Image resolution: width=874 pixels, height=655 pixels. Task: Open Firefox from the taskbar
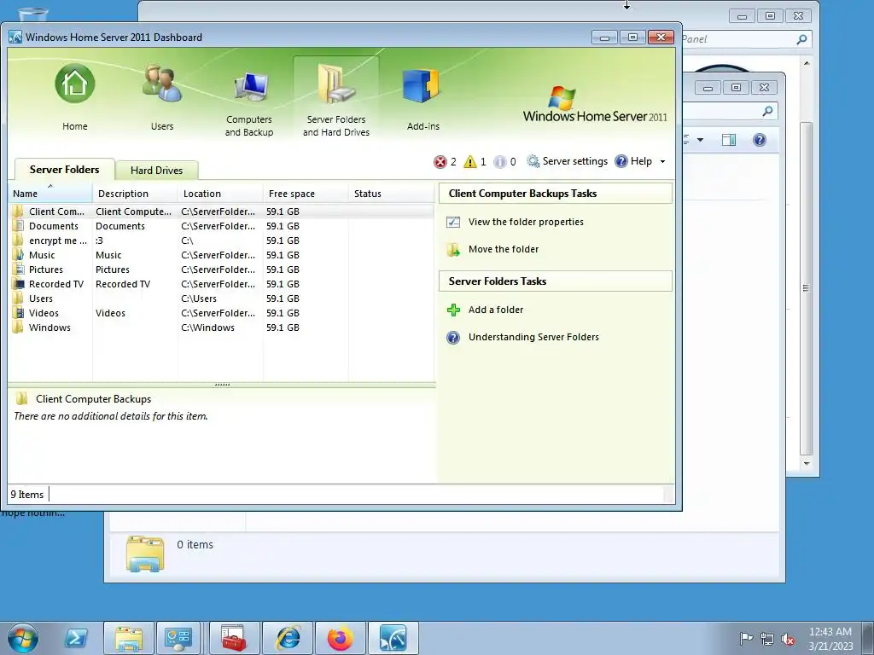pyautogui.click(x=341, y=638)
